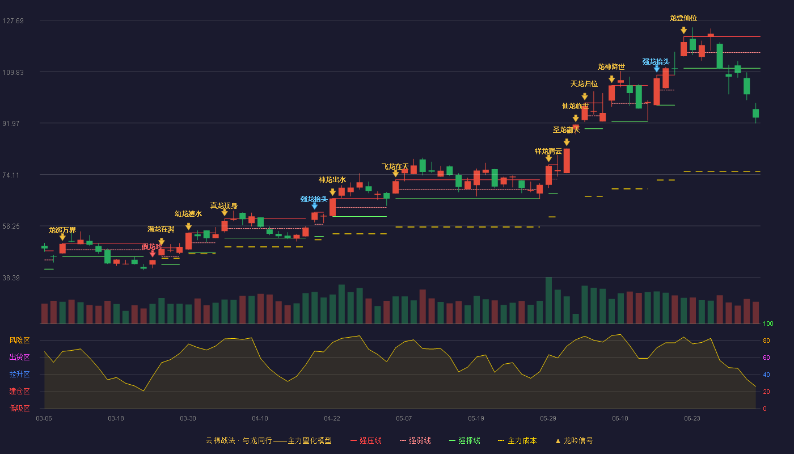
Task: Click the 风险区 zone label
Action: tap(19, 340)
